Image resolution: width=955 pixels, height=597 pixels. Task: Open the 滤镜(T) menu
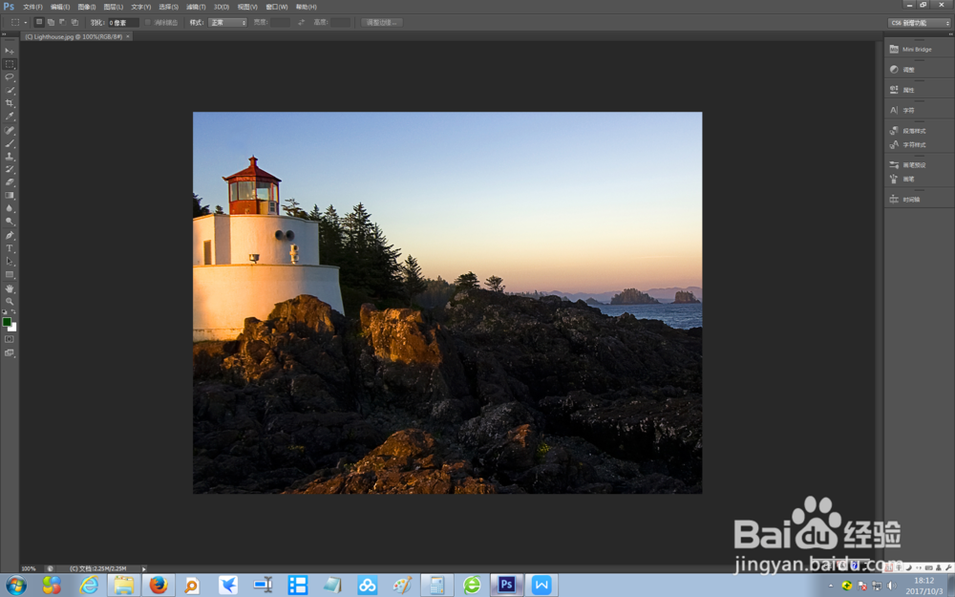(196, 7)
